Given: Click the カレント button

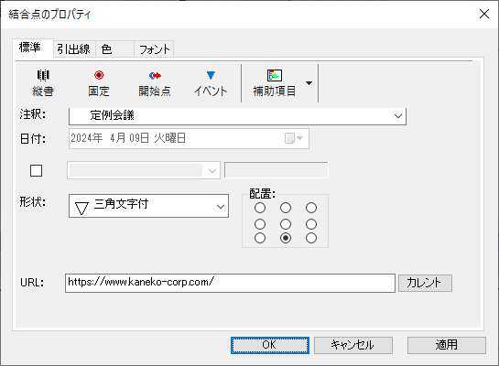Looking at the screenshot, I should click(425, 283).
